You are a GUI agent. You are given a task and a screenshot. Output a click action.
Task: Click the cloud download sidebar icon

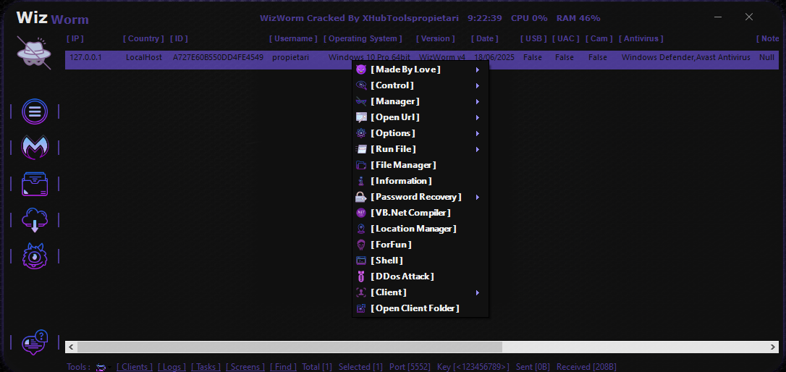coord(35,220)
